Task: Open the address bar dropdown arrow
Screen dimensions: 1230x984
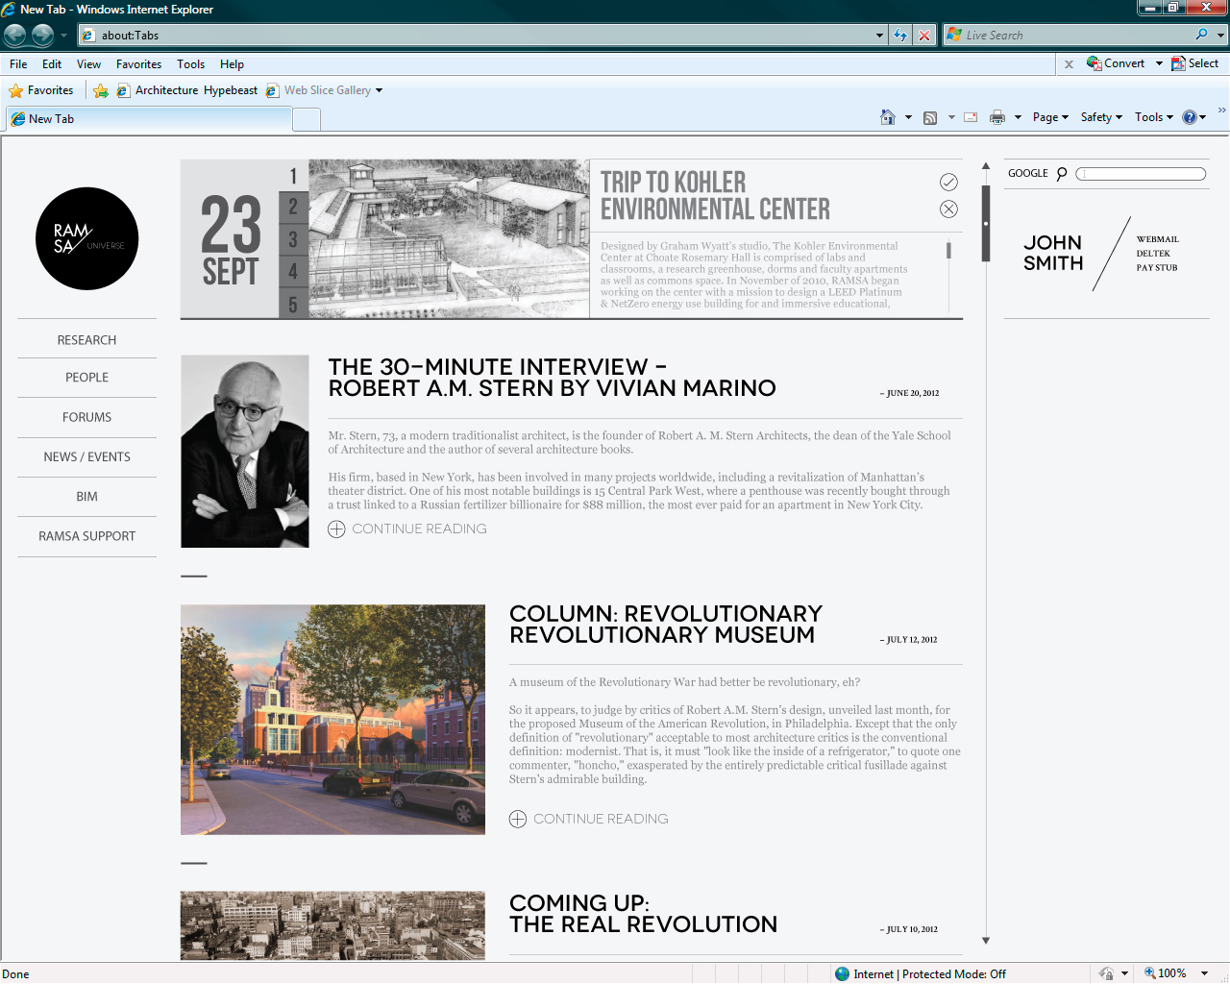Action: coord(879,36)
